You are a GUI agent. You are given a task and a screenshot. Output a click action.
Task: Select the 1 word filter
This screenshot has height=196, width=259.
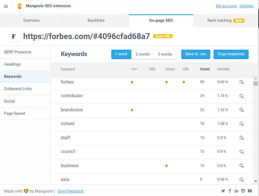pyautogui.click(x=121, y=54)
